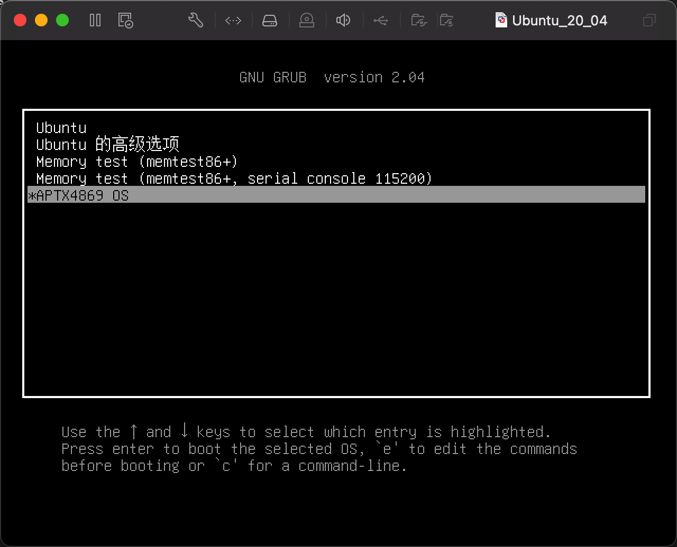Toggle the sound speaker icon

pyautogui.click(x=343, y=21)
